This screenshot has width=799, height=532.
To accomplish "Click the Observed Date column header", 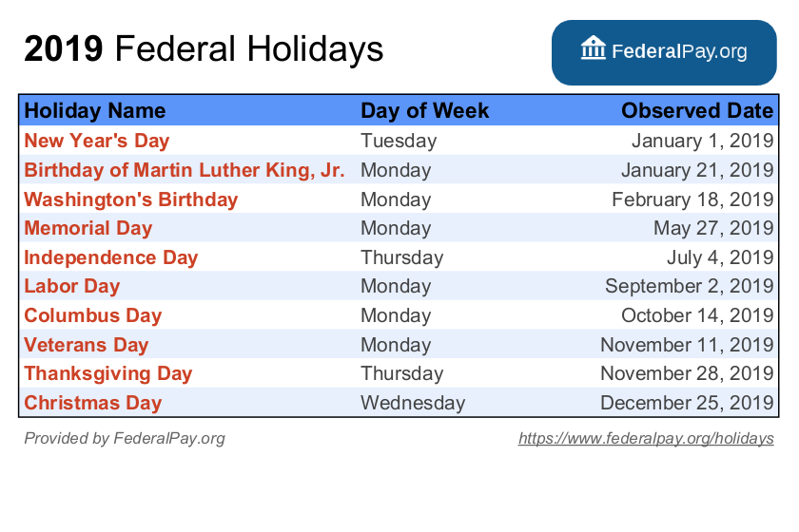I will point(697,110).
